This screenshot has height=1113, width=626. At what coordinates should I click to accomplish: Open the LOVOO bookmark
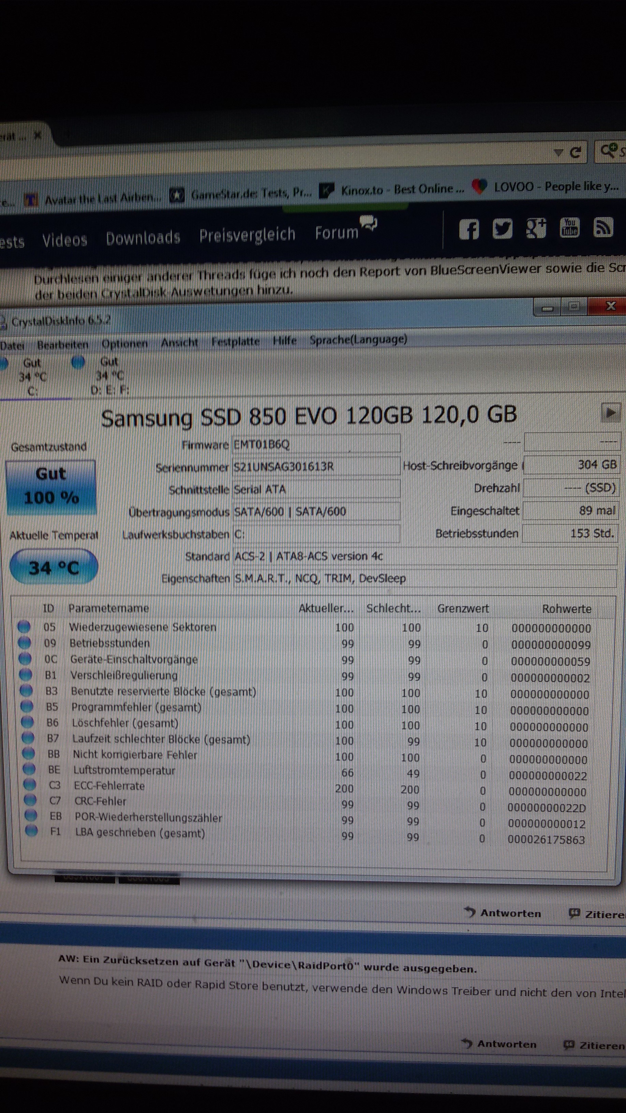click(x=545, y=187)
